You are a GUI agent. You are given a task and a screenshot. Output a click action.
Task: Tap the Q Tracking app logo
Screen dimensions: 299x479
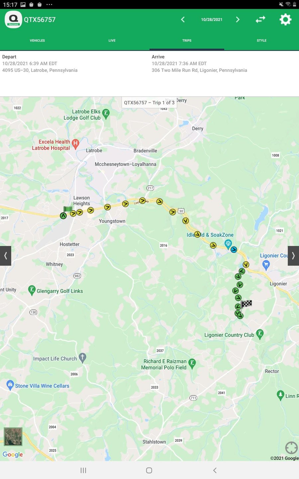coord(13,20)
